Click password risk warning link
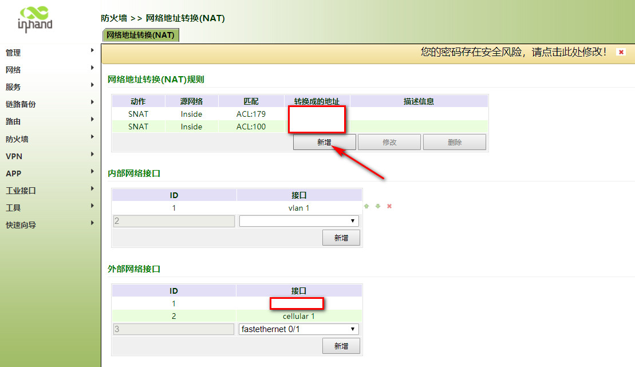The height and width of the screenshot is (367, 635). (513, 52)
